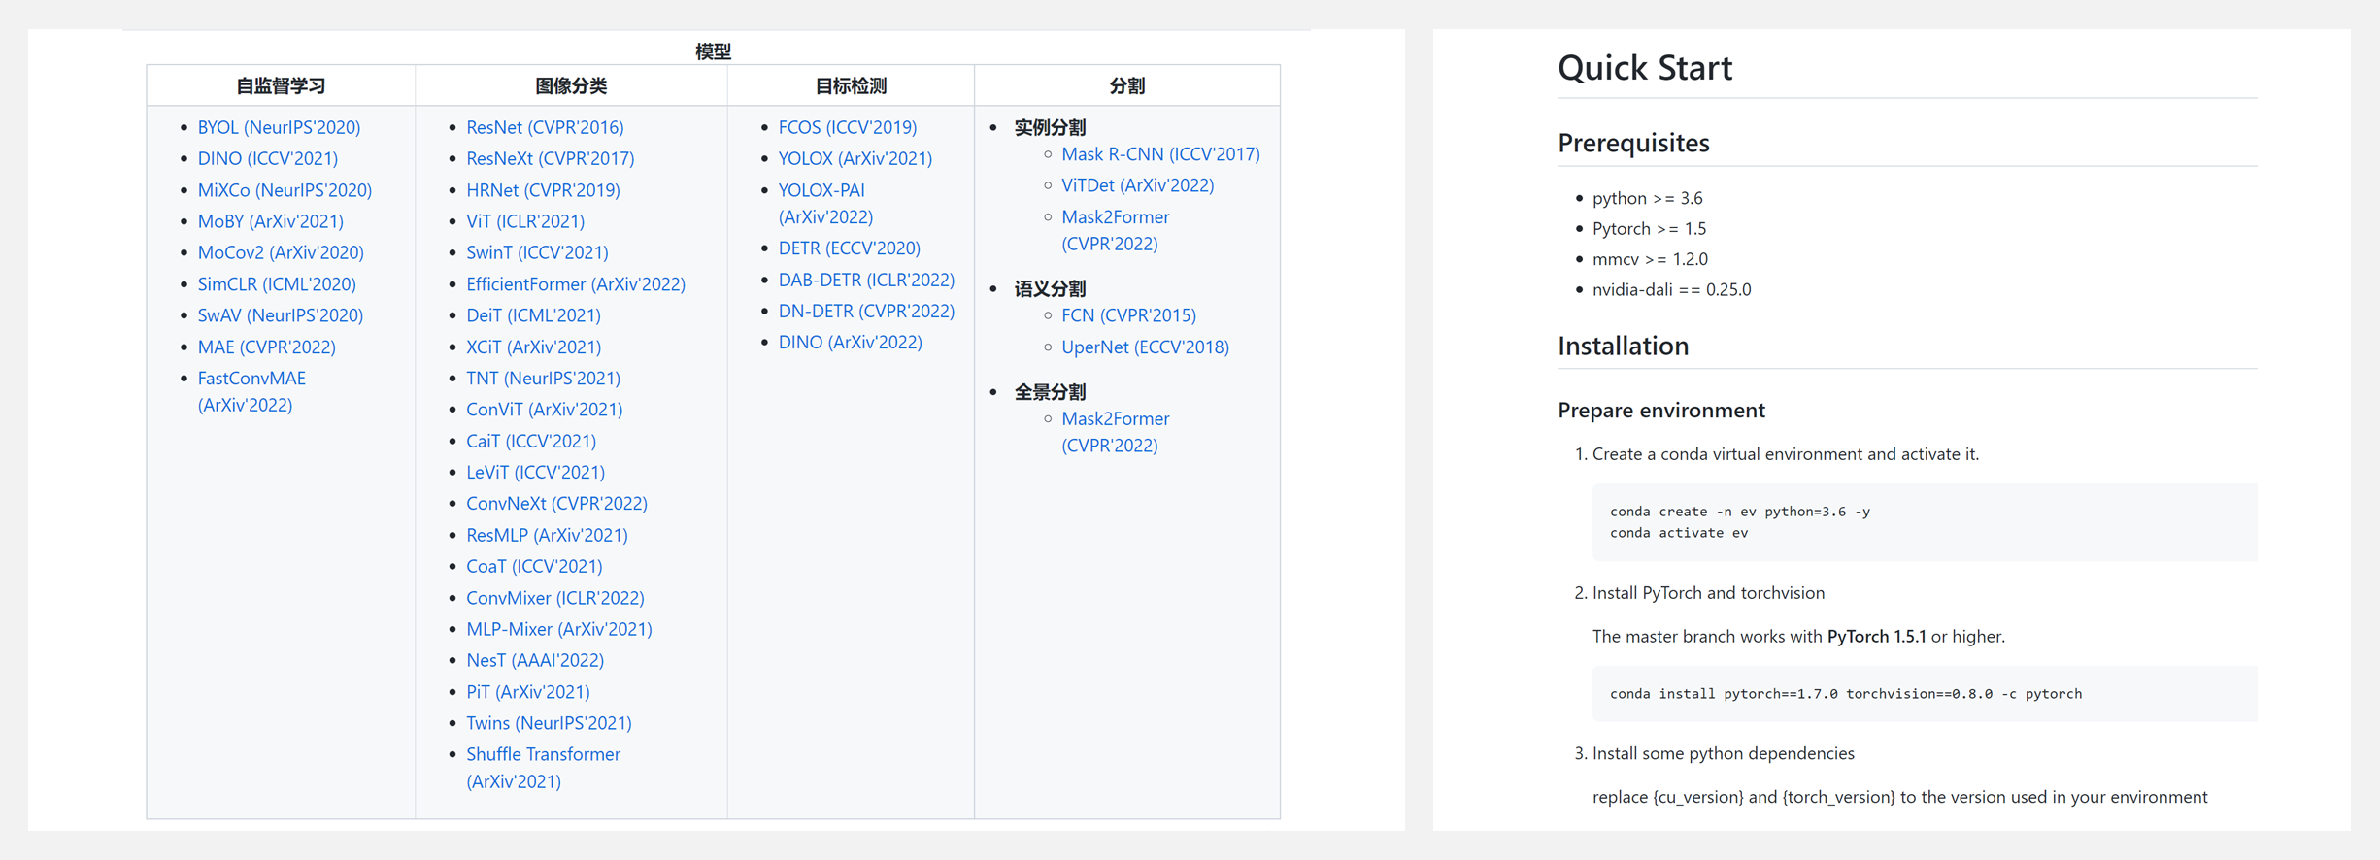Click Twins (NeurIPS'2021) link
Image resolution: width=2380 pixels, height=860 pixels.
click(549, 723)
